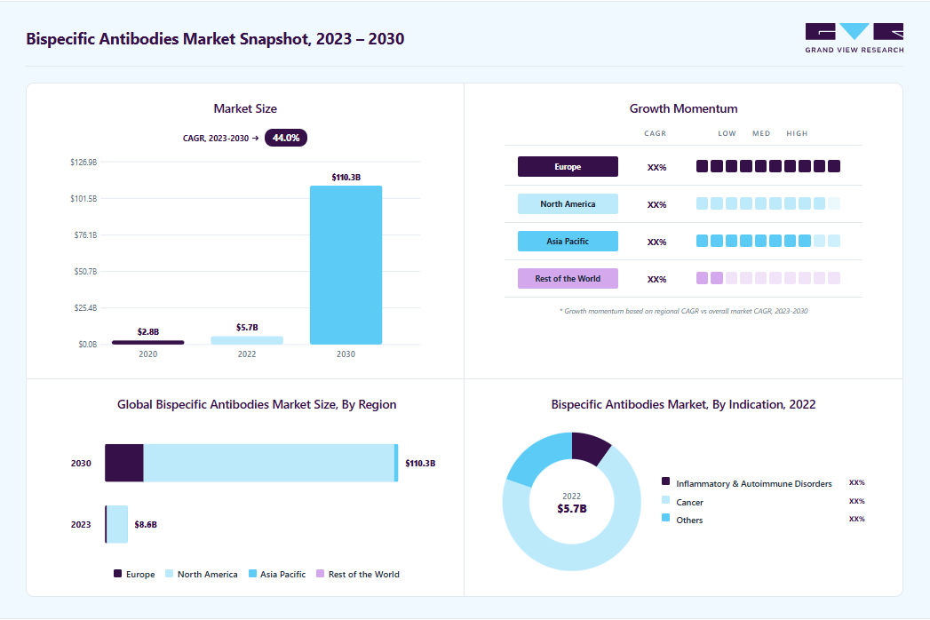Select the growth momentum footnote text

pos(683,311)
